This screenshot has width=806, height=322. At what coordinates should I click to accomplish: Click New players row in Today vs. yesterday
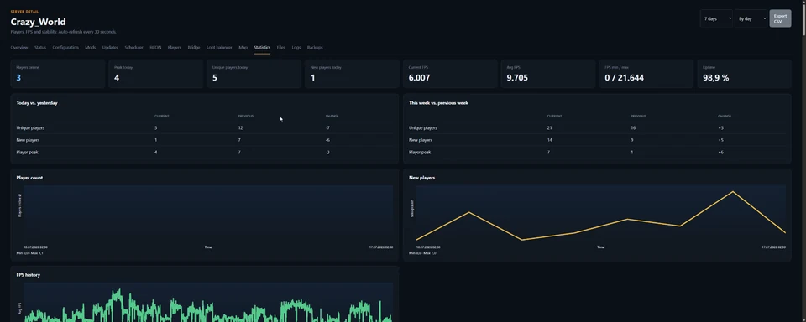(205, 140)
